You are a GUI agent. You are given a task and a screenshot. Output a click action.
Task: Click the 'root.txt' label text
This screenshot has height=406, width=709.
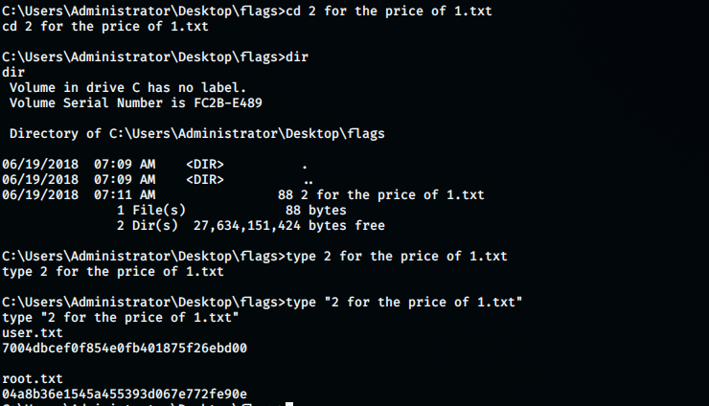click(33, 379)
